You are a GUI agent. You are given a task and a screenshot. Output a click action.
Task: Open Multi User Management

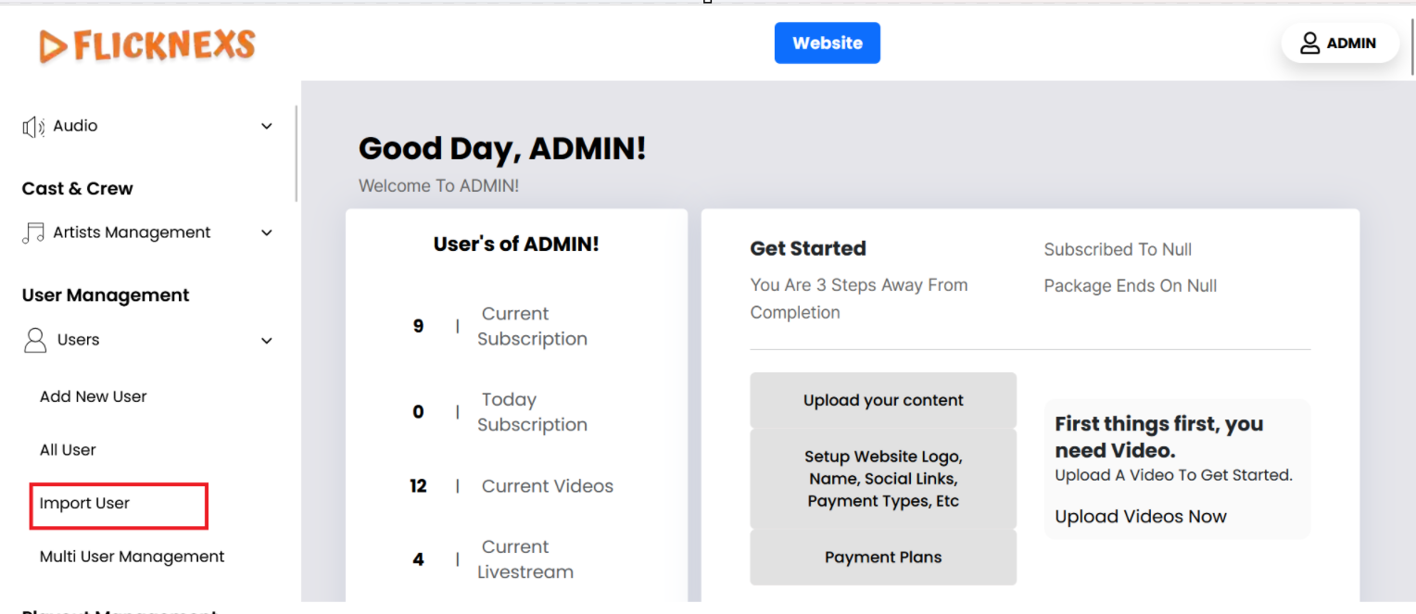pos(133,557)
